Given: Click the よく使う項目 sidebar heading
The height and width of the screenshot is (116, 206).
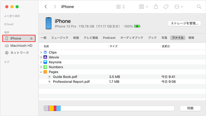Looking at the screenshot, I should pos(12,16).
